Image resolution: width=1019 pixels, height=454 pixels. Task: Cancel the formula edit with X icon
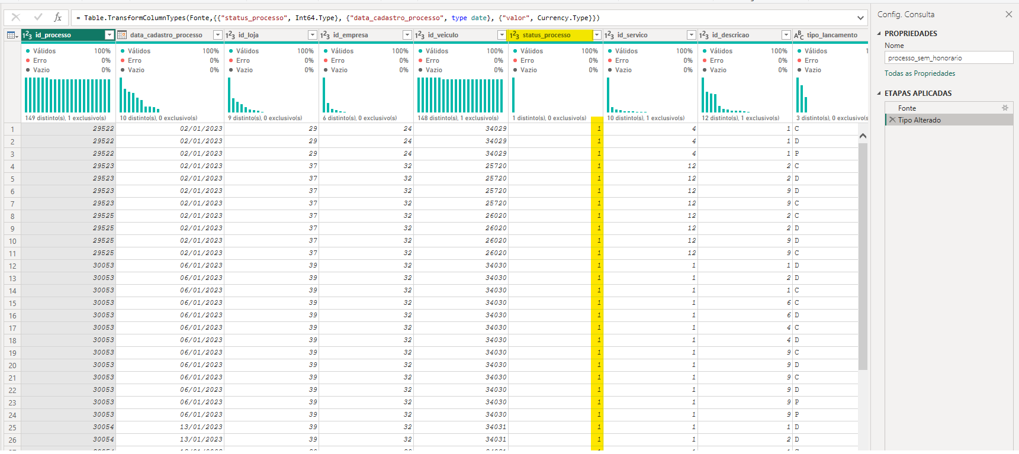16,17
